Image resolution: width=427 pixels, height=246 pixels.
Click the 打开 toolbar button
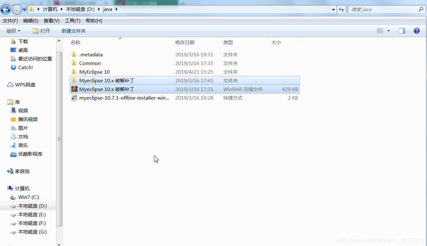41,31
